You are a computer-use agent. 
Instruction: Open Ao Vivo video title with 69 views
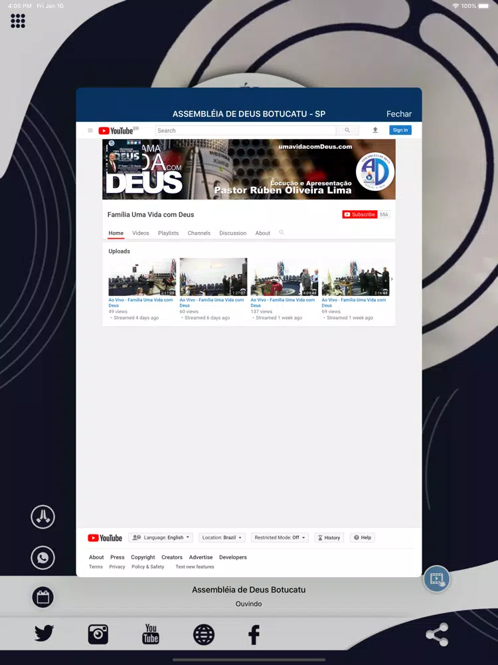354,303
